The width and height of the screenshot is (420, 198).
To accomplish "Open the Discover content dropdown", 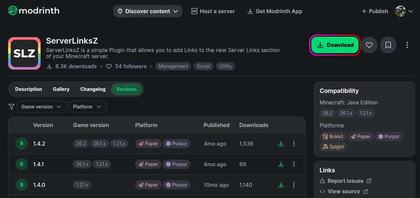I will [148, 11].
